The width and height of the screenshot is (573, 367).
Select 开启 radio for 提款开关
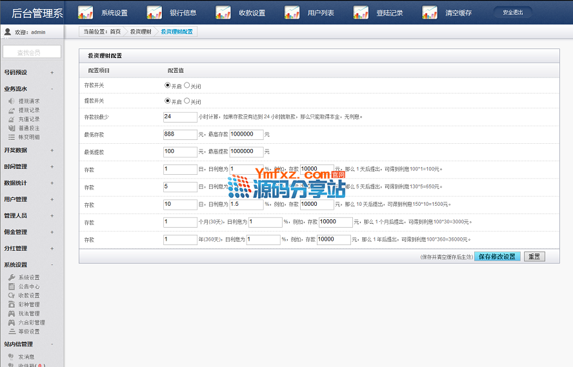click(168, 101)
